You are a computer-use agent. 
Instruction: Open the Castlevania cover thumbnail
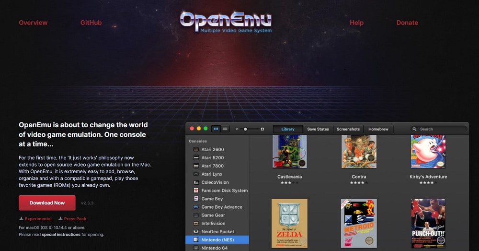point(290,151)
